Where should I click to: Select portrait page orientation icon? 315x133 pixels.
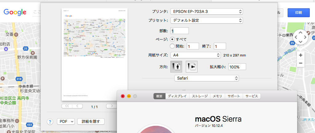coord(176,66)
